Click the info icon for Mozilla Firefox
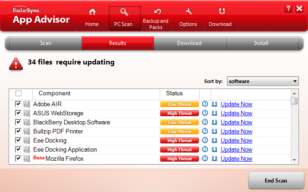 205,158
